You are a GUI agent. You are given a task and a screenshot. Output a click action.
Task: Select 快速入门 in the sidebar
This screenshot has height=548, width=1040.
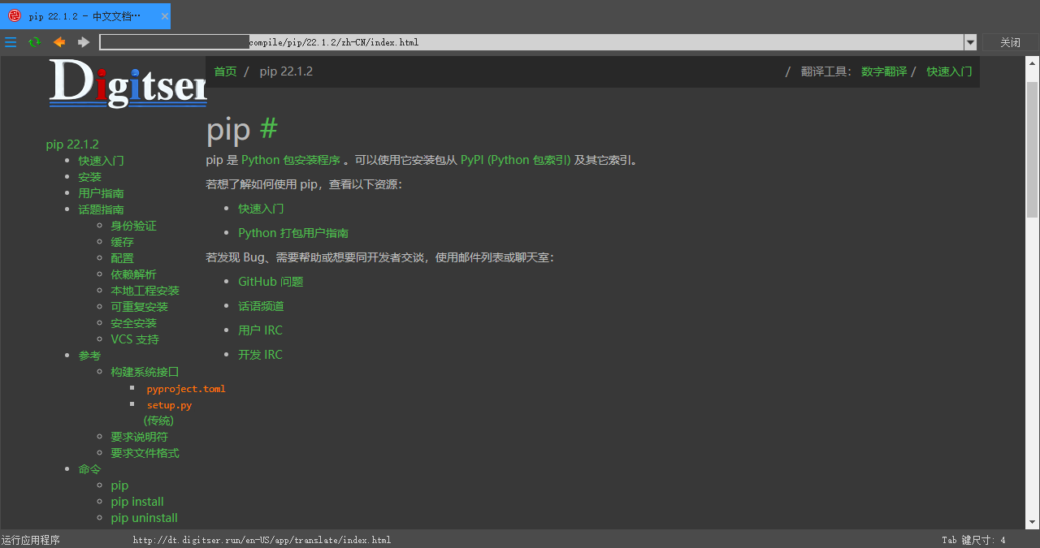pos(101,160)
